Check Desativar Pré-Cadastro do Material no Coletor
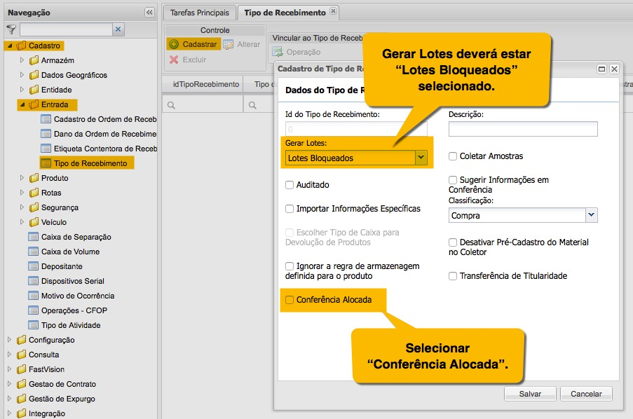The width and height of the screenshot is (633, 419). tap(453, 242)
